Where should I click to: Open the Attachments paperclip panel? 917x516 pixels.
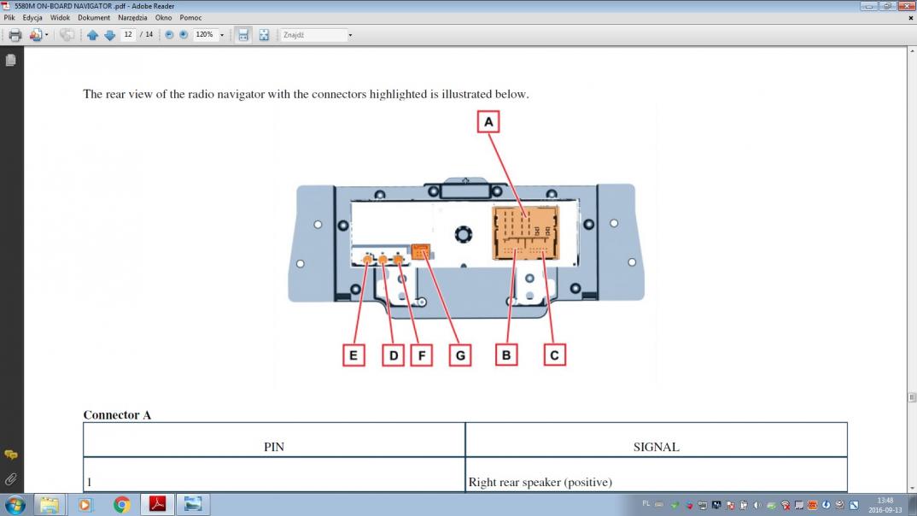click(10, 480)
